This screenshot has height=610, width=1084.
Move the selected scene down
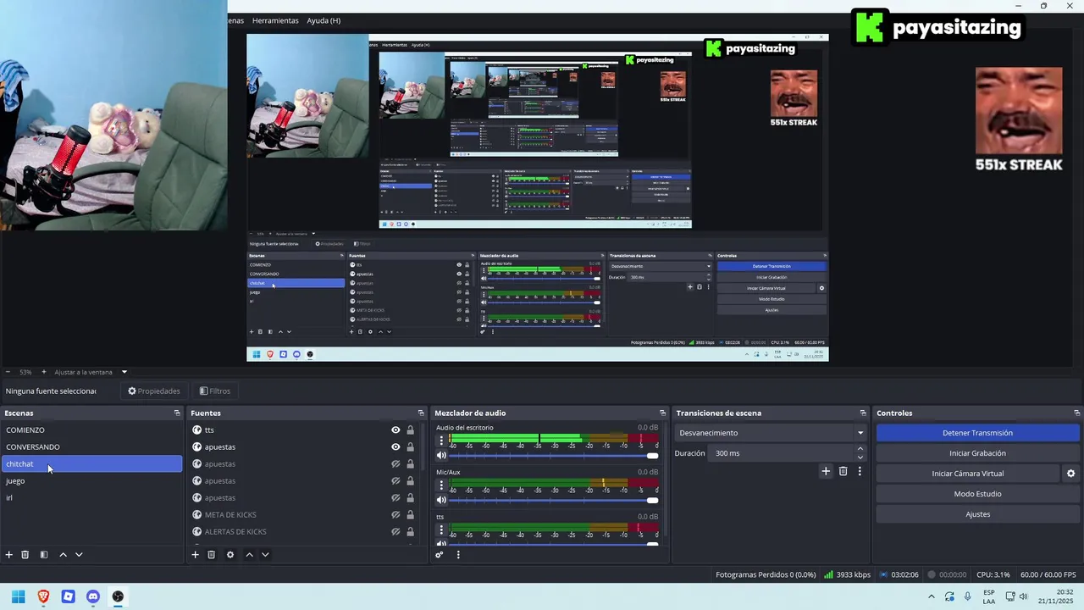79,555
